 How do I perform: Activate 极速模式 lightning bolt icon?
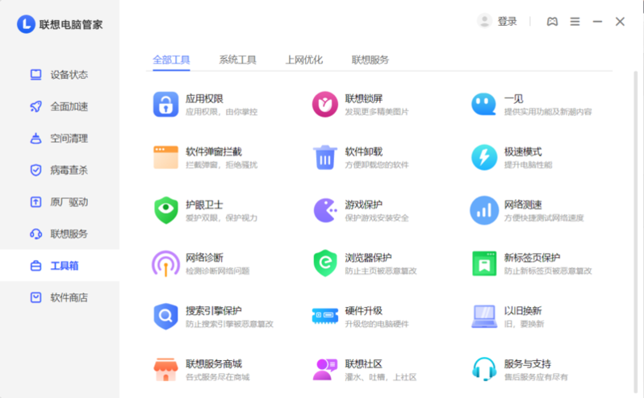(484, 157)
